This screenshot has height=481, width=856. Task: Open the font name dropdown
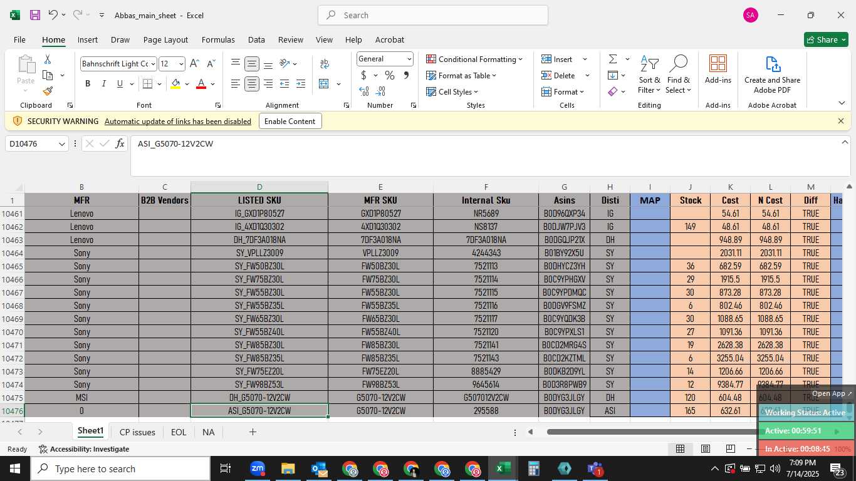(153, 64)
